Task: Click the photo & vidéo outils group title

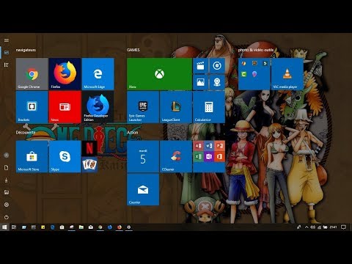Action: [256, 50]
